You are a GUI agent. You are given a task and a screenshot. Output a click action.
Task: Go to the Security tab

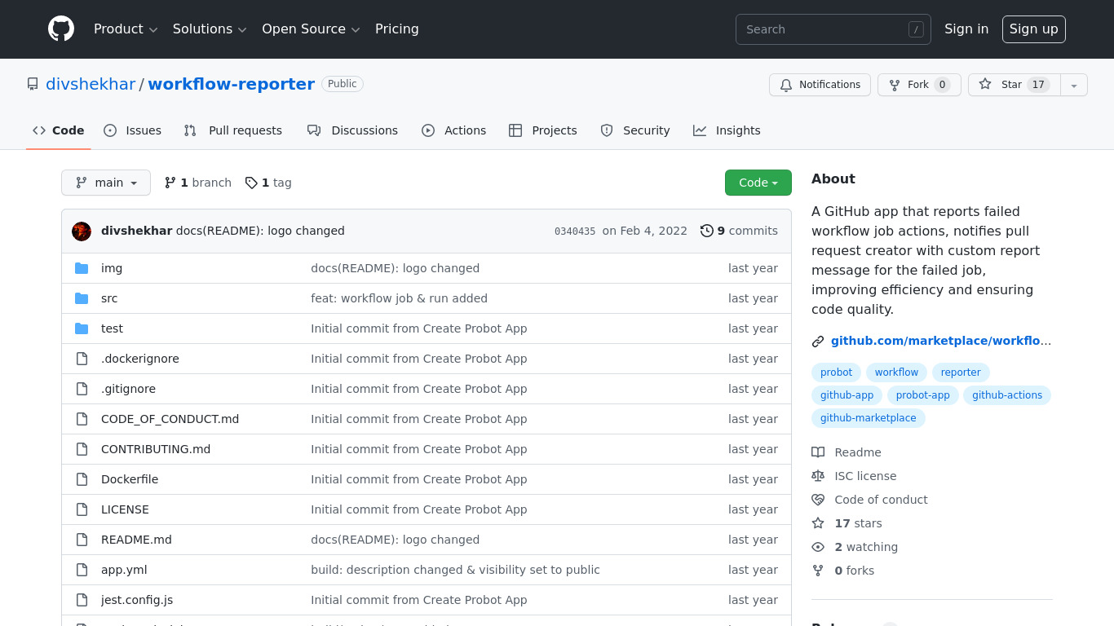coord(634,130)
